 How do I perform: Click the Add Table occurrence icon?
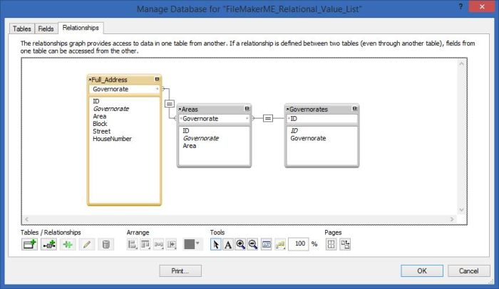coord(29,244)
